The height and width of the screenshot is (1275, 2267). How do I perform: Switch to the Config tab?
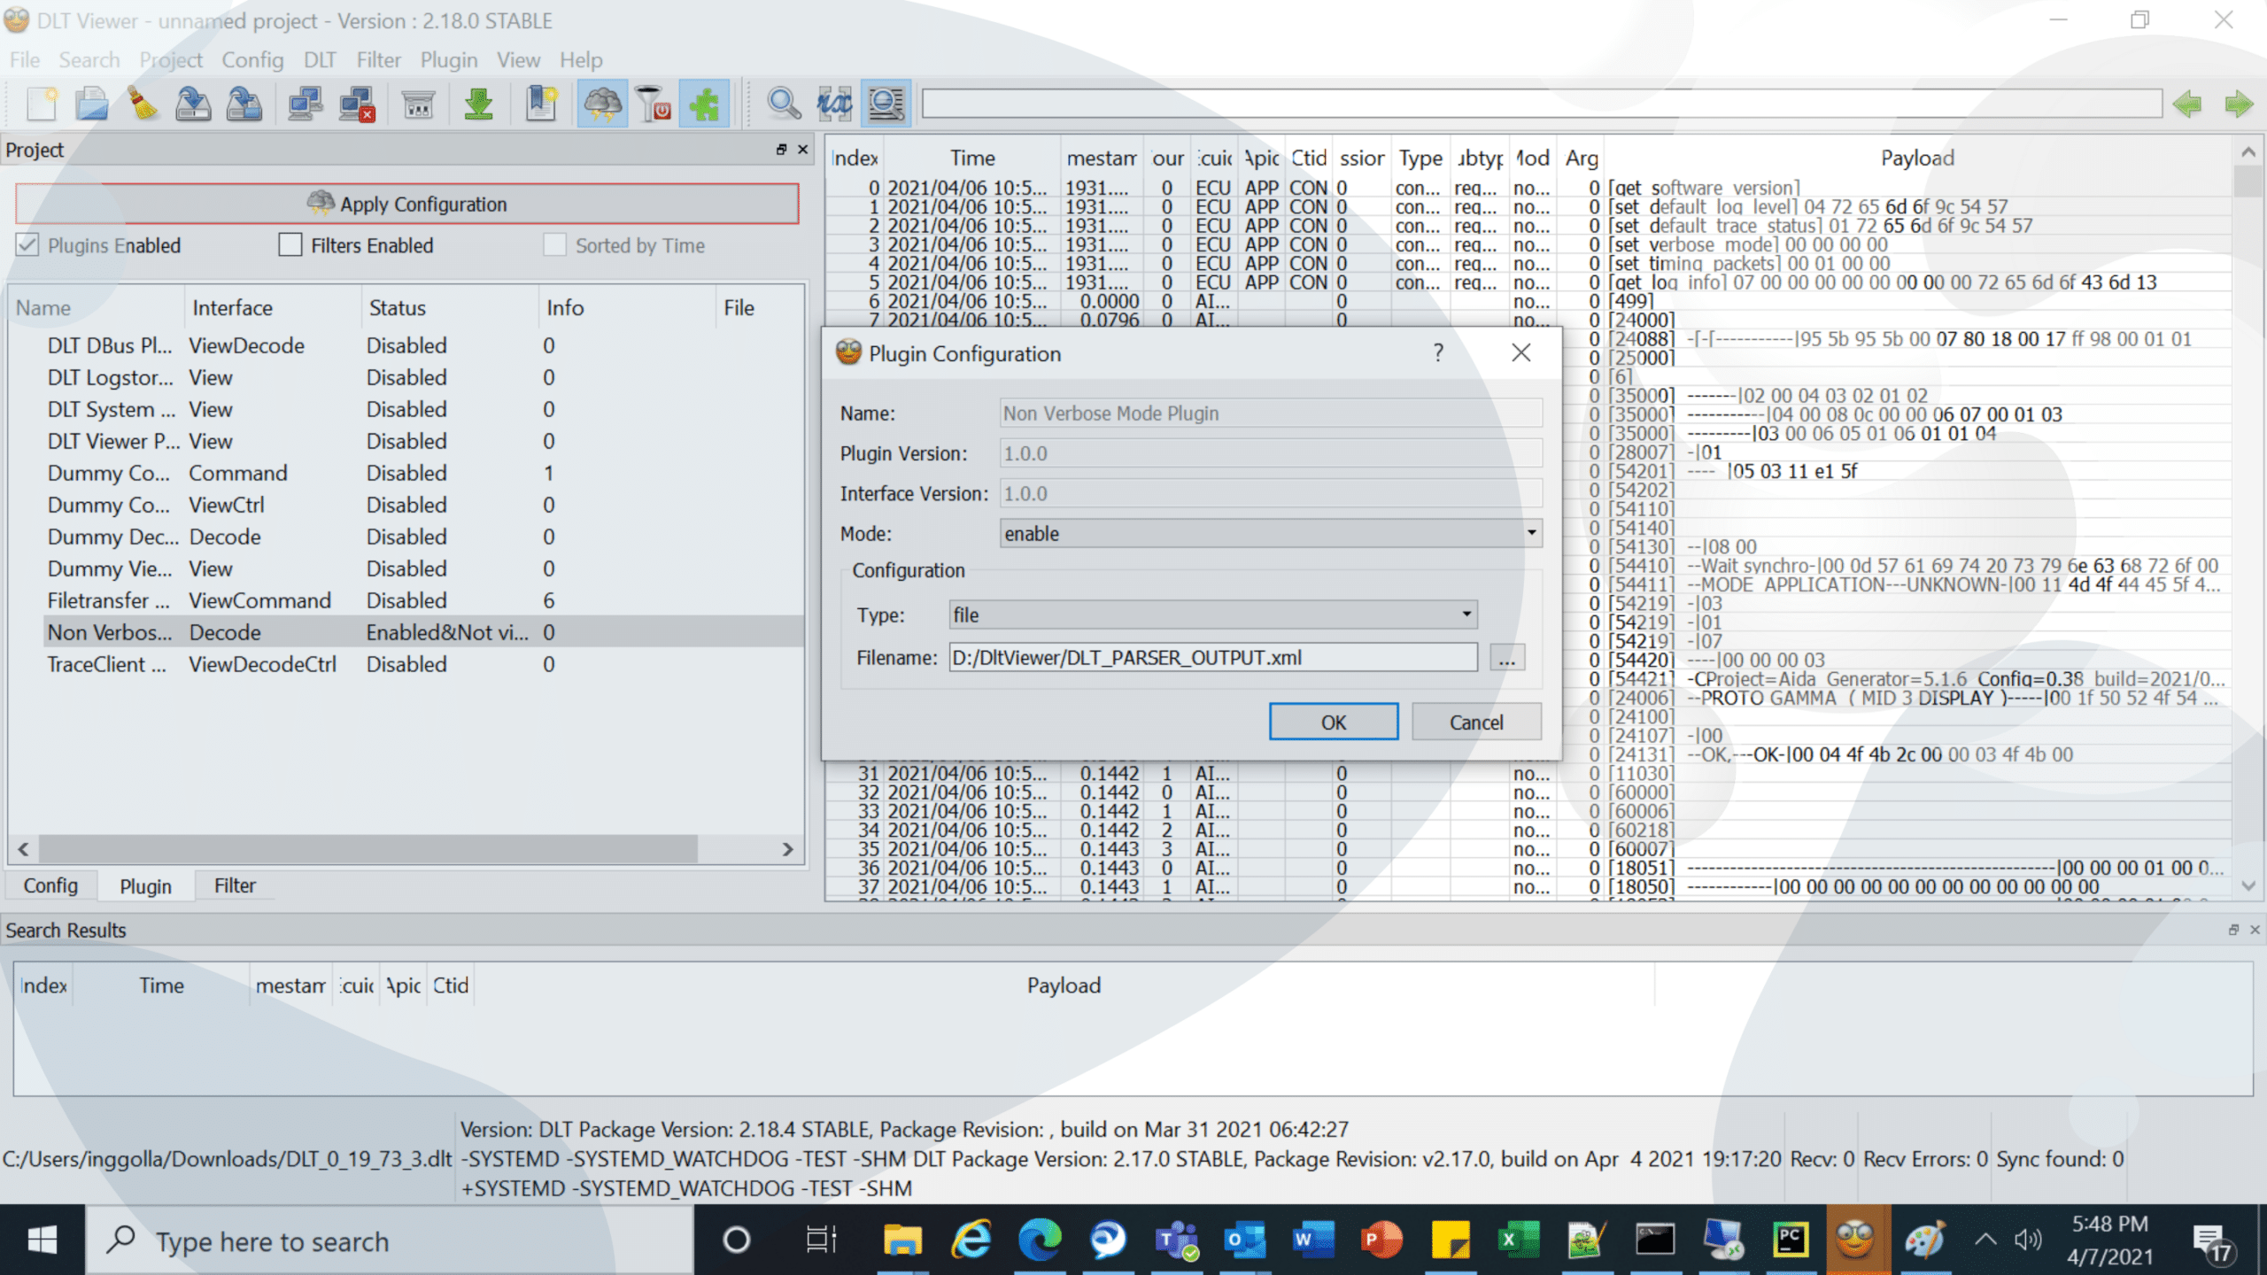point(50,885)
